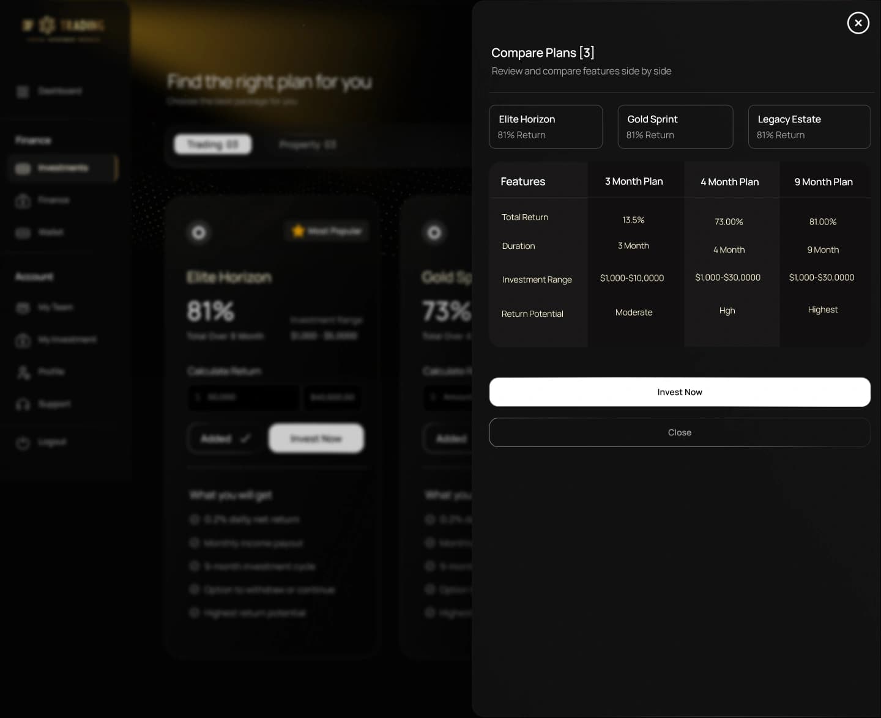Click the white Invest Now button in Compare Plans

pos(680,392)
